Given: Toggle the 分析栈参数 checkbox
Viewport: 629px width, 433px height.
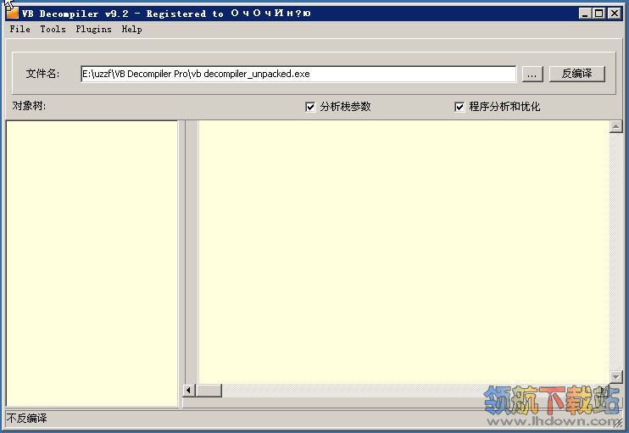Looking at the screenshot, I should pyautogui.click(x=310, y=107).
